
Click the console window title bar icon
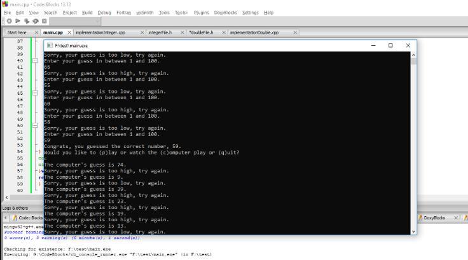click(50, 45)
